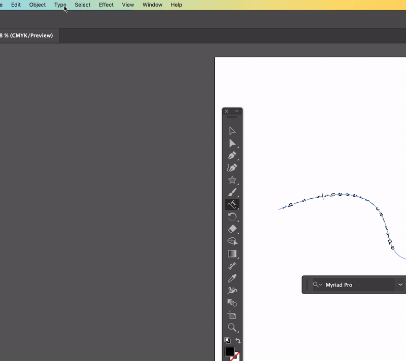Select the Rotate tool
Viewport: 406px width, 361px height.
232,217
